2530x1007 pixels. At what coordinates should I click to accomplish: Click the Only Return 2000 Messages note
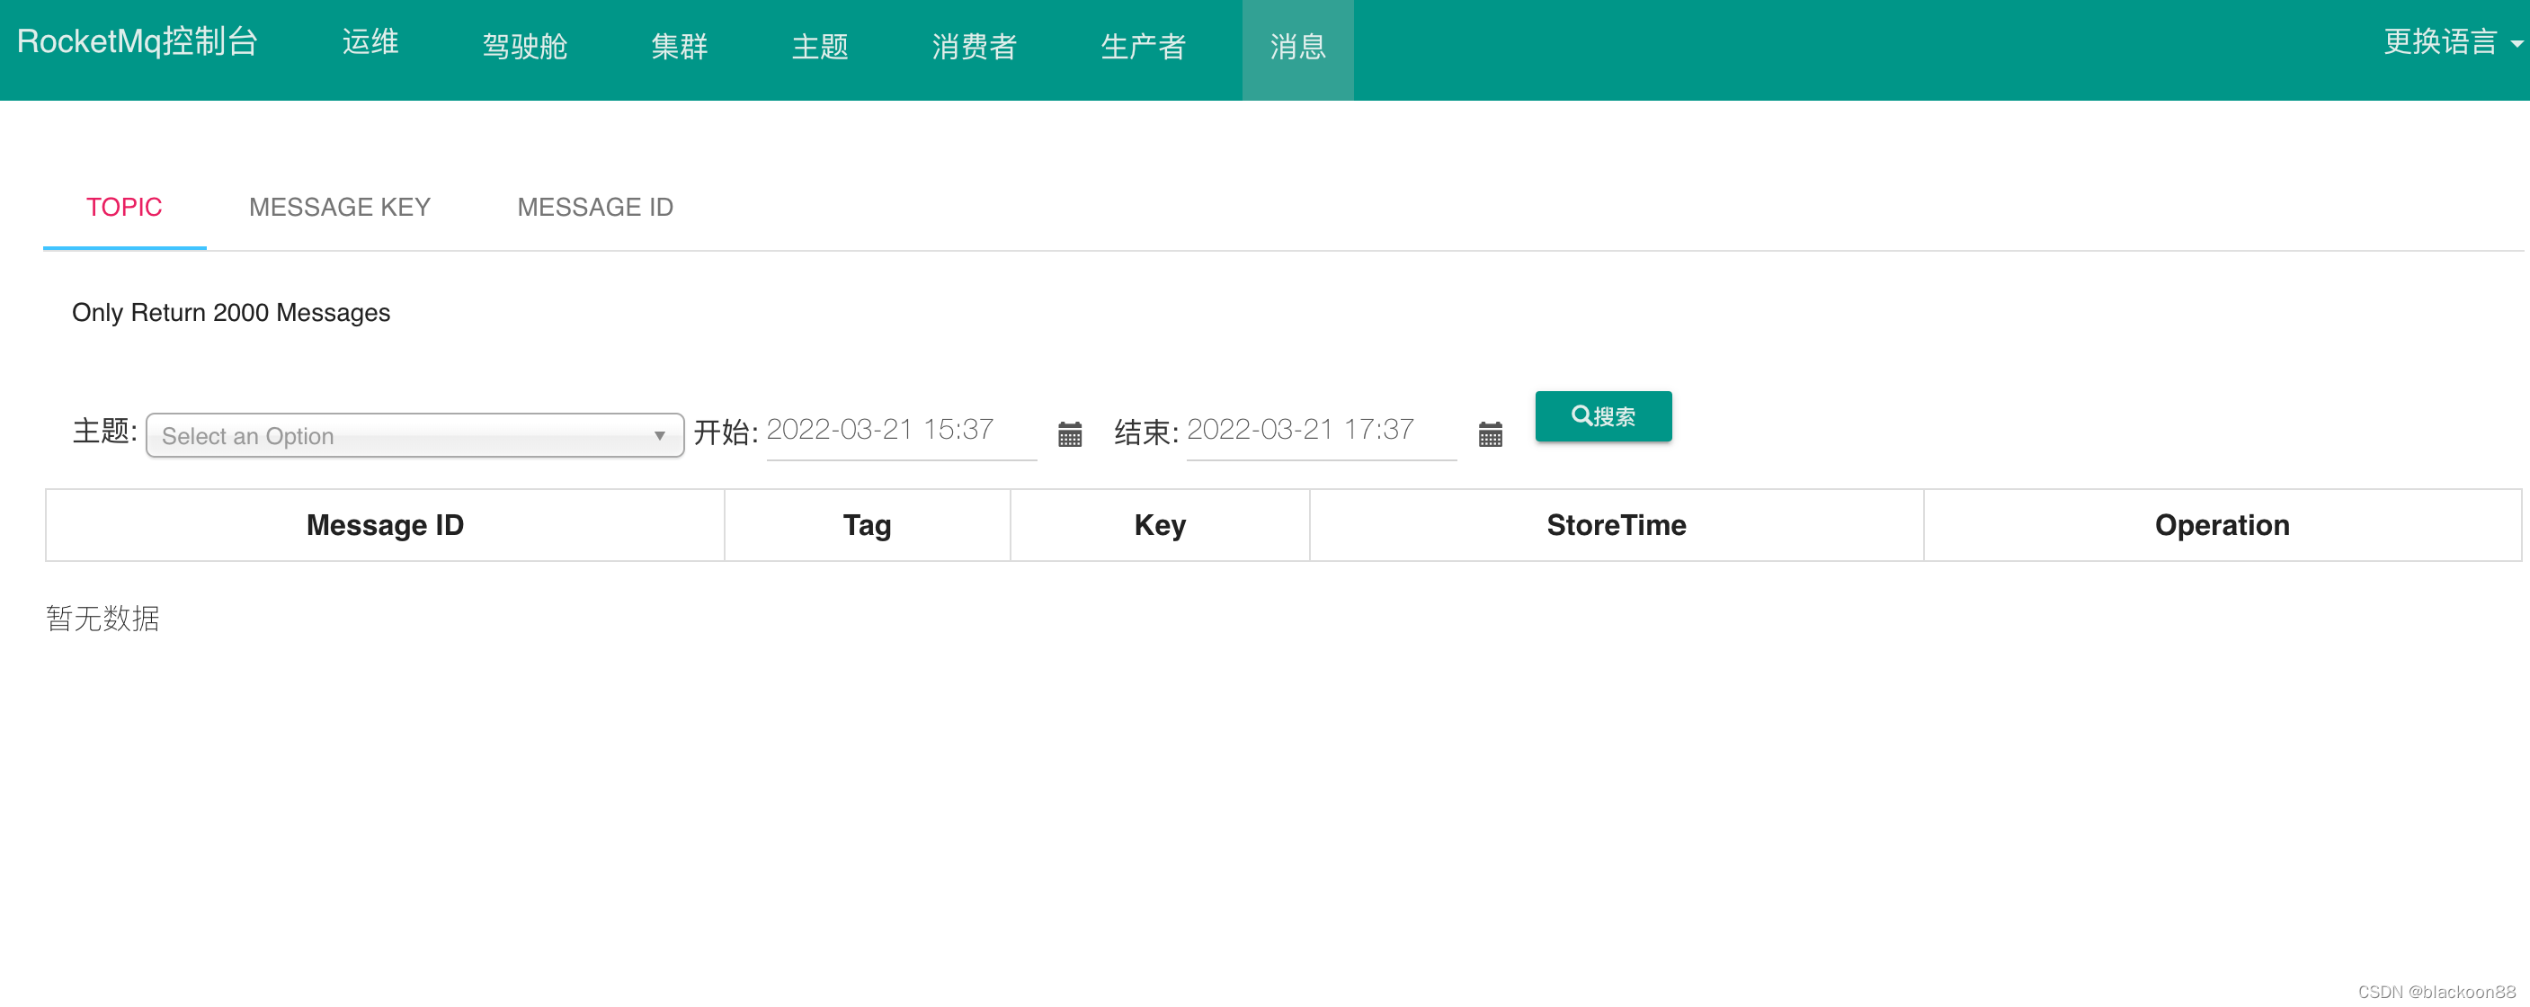(231, 312)
